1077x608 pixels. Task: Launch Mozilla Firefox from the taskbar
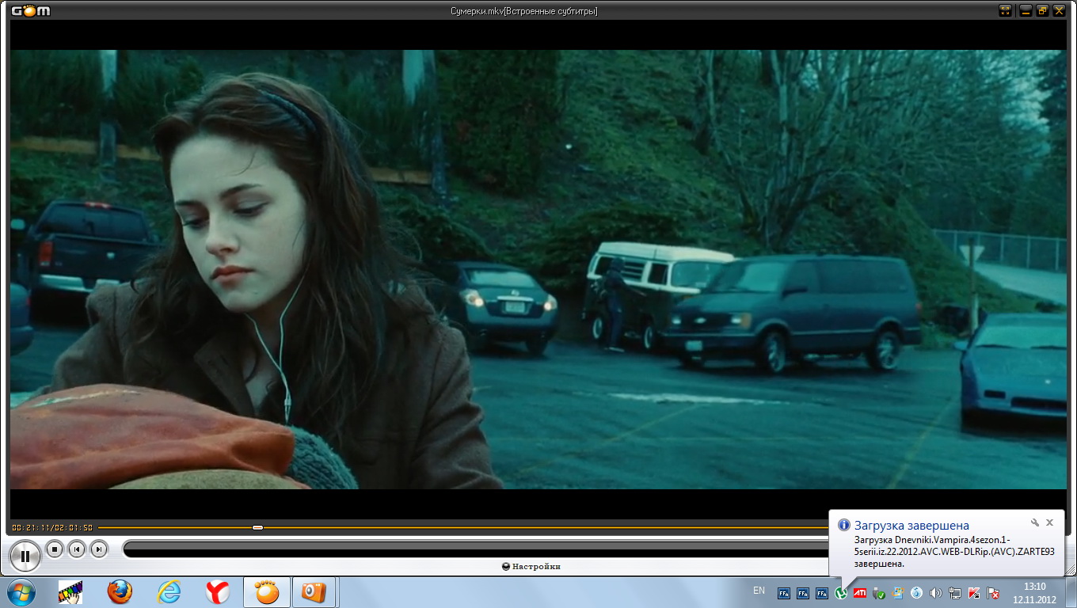coord(120,592)
